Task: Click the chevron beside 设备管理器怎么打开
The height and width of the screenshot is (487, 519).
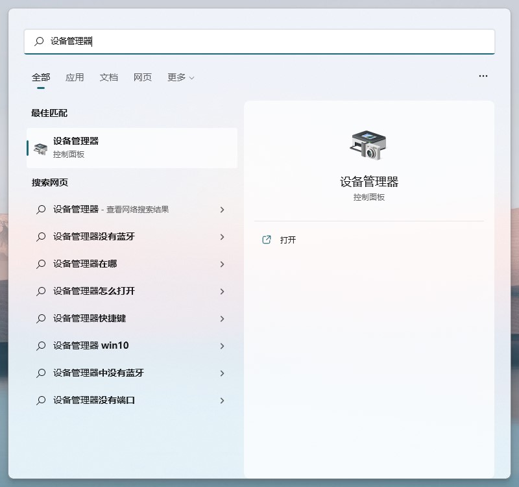Action: click(223, 292)
